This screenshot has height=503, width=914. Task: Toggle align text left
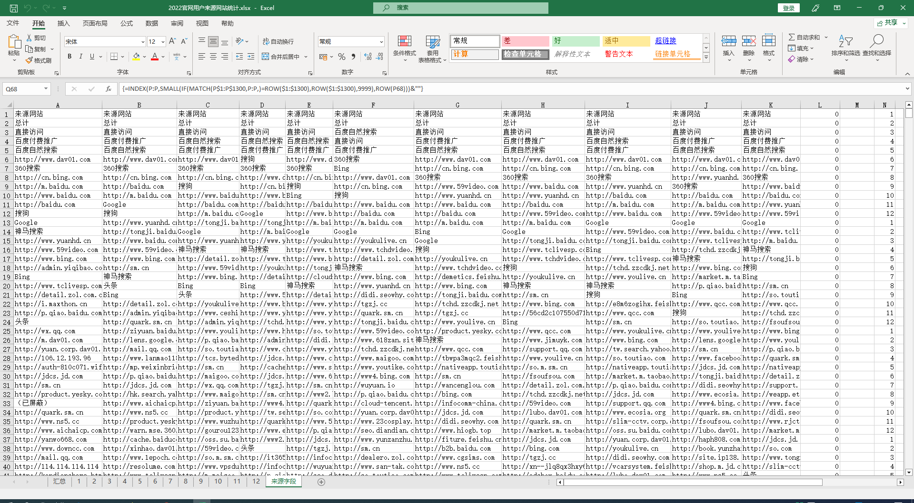point(202,57)
